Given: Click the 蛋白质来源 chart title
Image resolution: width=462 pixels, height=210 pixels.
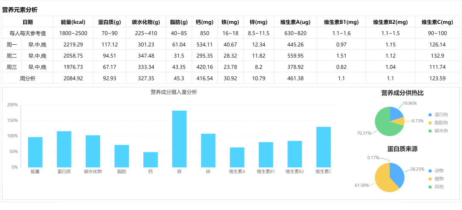Looking at the screenshot, I should pos(403,149).
